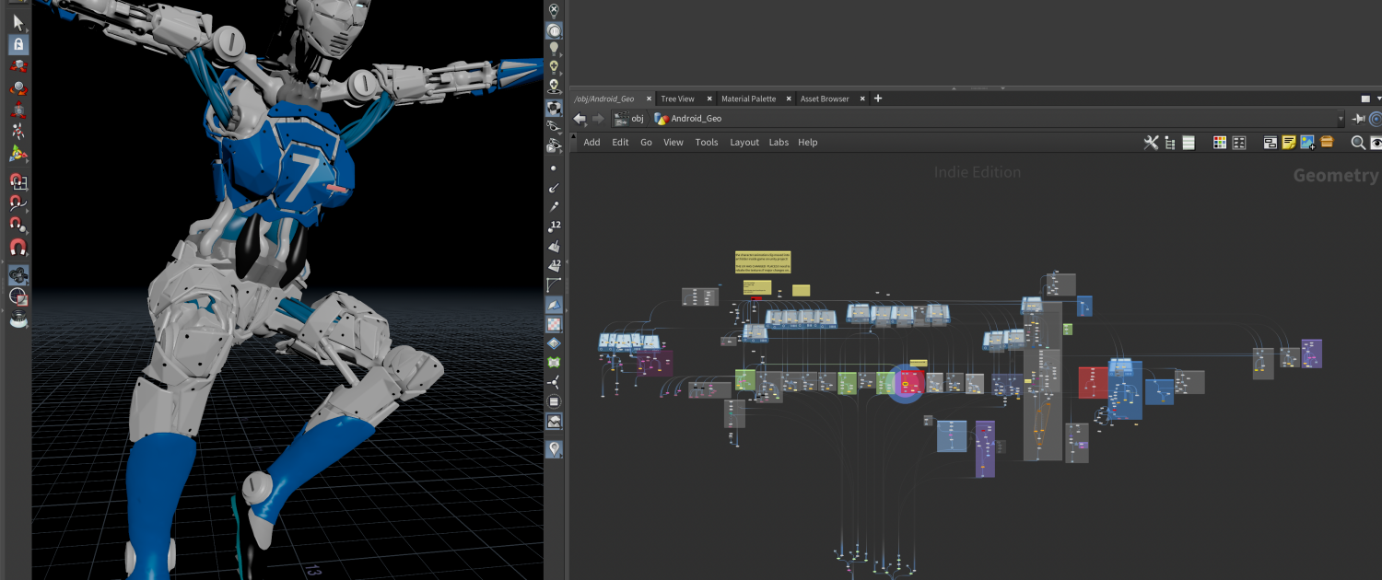Select the large yellow sticky note in network
This screenshot has width=1382, height=580.
pos(763,261)
